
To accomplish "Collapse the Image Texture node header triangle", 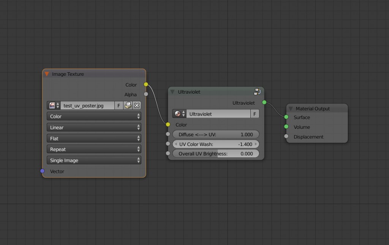I will coord(47,74).
